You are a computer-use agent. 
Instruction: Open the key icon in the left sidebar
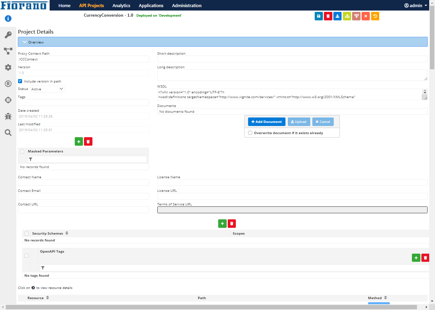(8, 35)
